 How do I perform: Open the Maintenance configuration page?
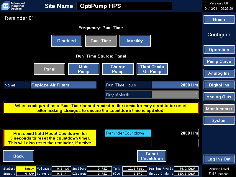(x=219, y=109)
